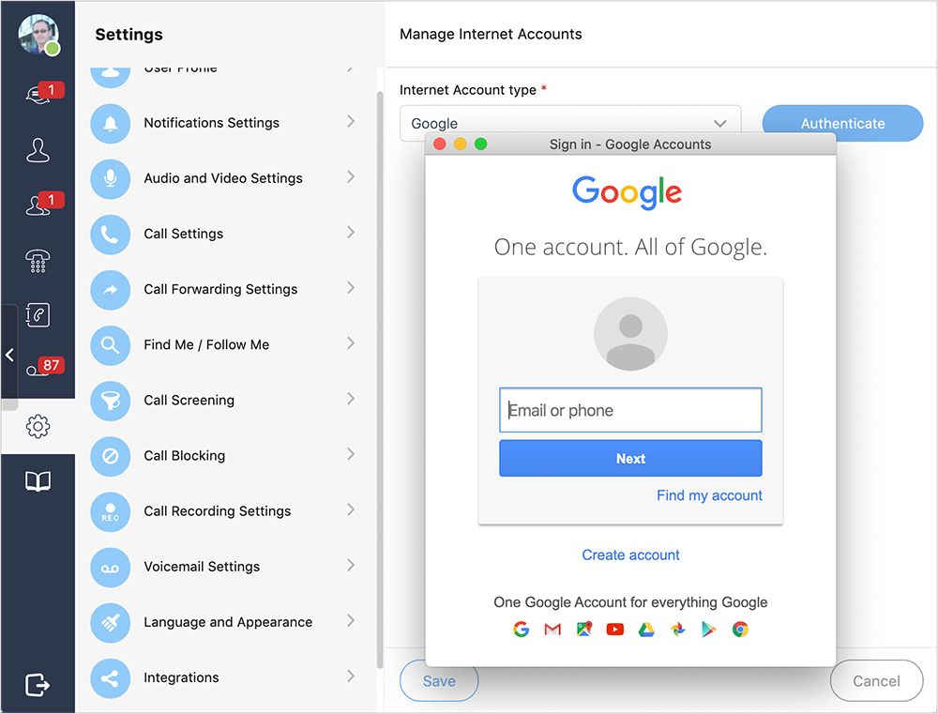Open the help book icon
This screenshot has width=938, height=714.
tap(38, 482)
